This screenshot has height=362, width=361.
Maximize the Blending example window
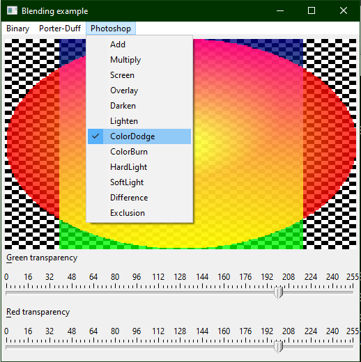coord(312,10)
